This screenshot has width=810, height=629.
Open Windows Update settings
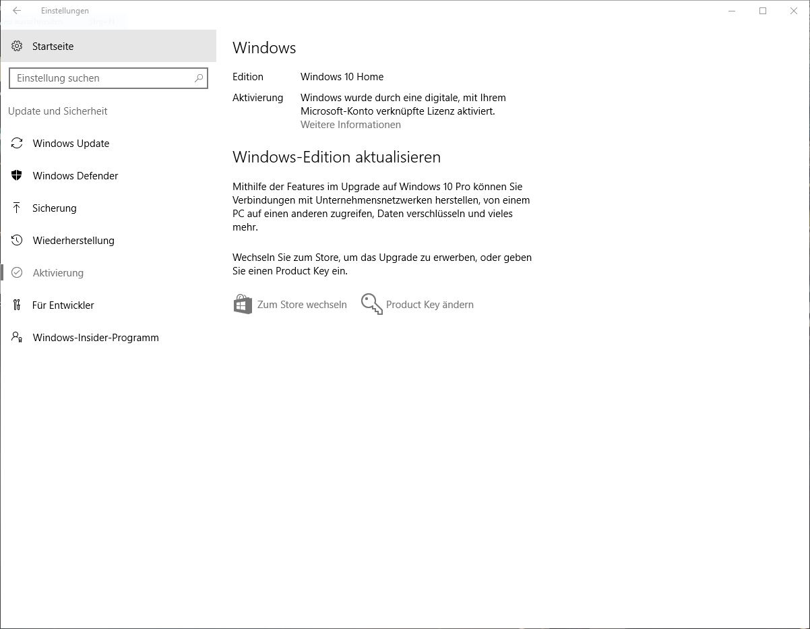pos(108,144)
